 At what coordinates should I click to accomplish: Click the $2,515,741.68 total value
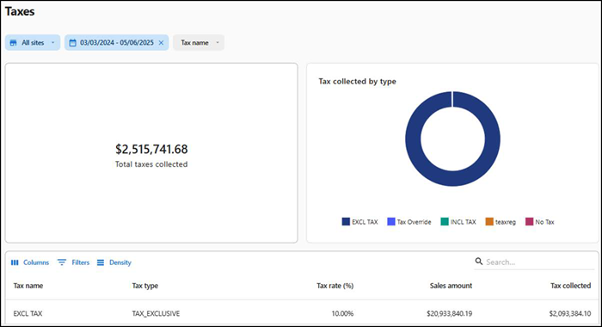(151, 149)
